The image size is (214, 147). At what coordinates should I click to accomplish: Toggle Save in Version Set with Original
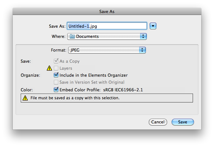(56, 82)
